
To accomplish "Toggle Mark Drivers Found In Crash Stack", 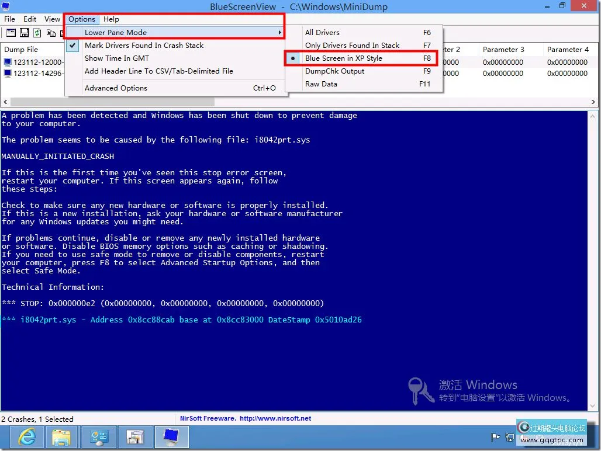I will [144, 46].
